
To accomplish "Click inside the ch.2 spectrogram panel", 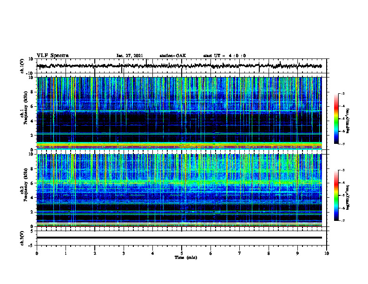I will [179, 190].
